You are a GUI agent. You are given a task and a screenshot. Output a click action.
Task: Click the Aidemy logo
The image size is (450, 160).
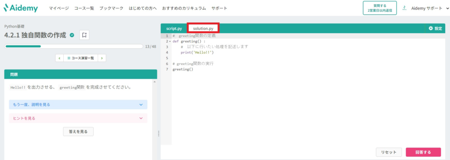pos(20,8)
